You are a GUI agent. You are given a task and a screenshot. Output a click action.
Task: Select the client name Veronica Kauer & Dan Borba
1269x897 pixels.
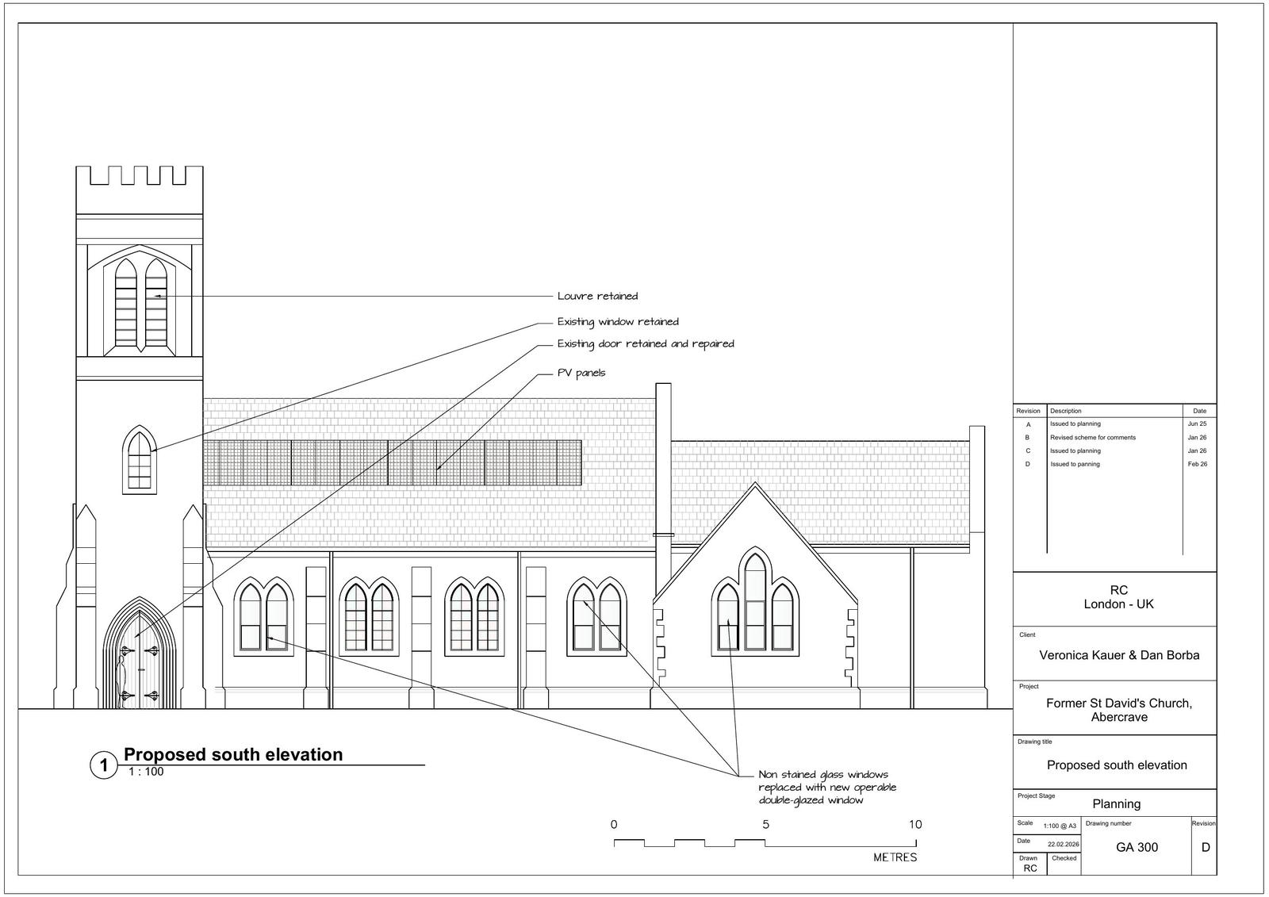[x=1119, y=655]
